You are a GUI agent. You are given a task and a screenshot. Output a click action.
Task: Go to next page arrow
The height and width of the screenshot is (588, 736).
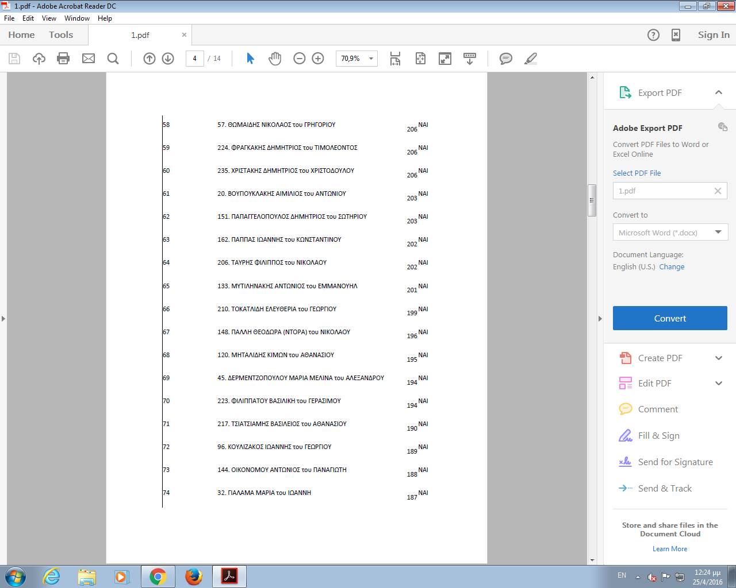pos(168,59)
